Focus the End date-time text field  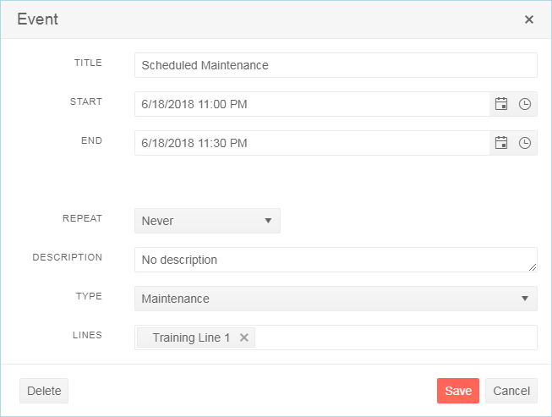[311, 143]
